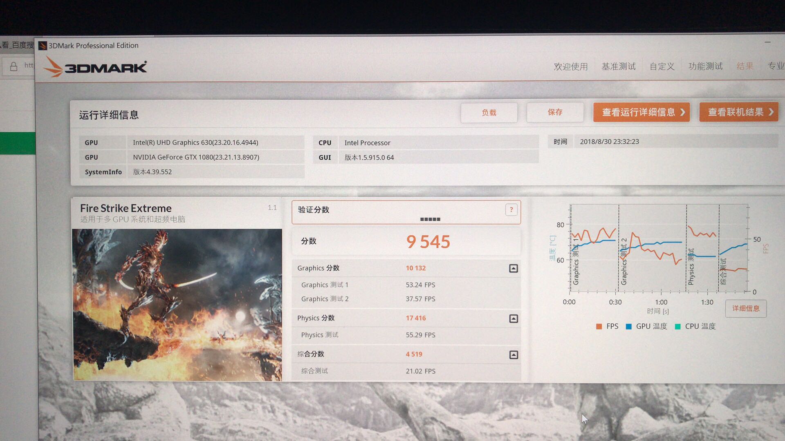Open the 自定义 custom tab
Screen dimensions: 785x441
[662, 67]
